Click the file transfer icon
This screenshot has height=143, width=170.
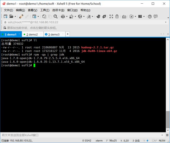(x=71, y=16)
